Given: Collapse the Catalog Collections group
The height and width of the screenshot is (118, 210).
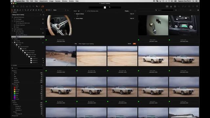Looking at the screenshot, I should coord(12,17).
